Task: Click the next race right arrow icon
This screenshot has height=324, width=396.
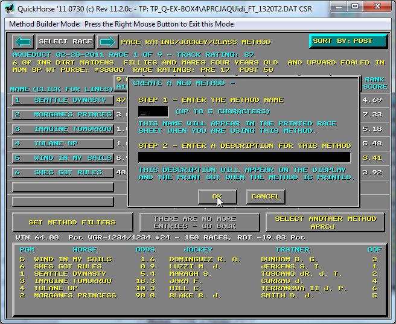Action: click(x=107, y=42)
